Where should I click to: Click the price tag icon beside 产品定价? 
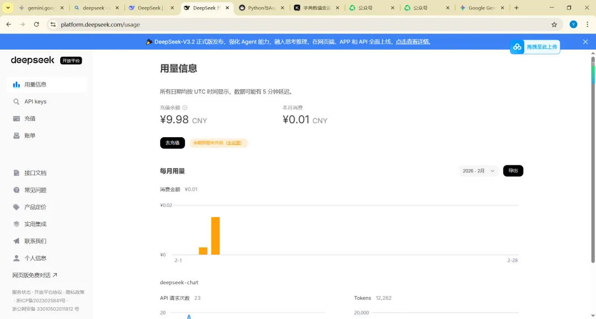17,207
